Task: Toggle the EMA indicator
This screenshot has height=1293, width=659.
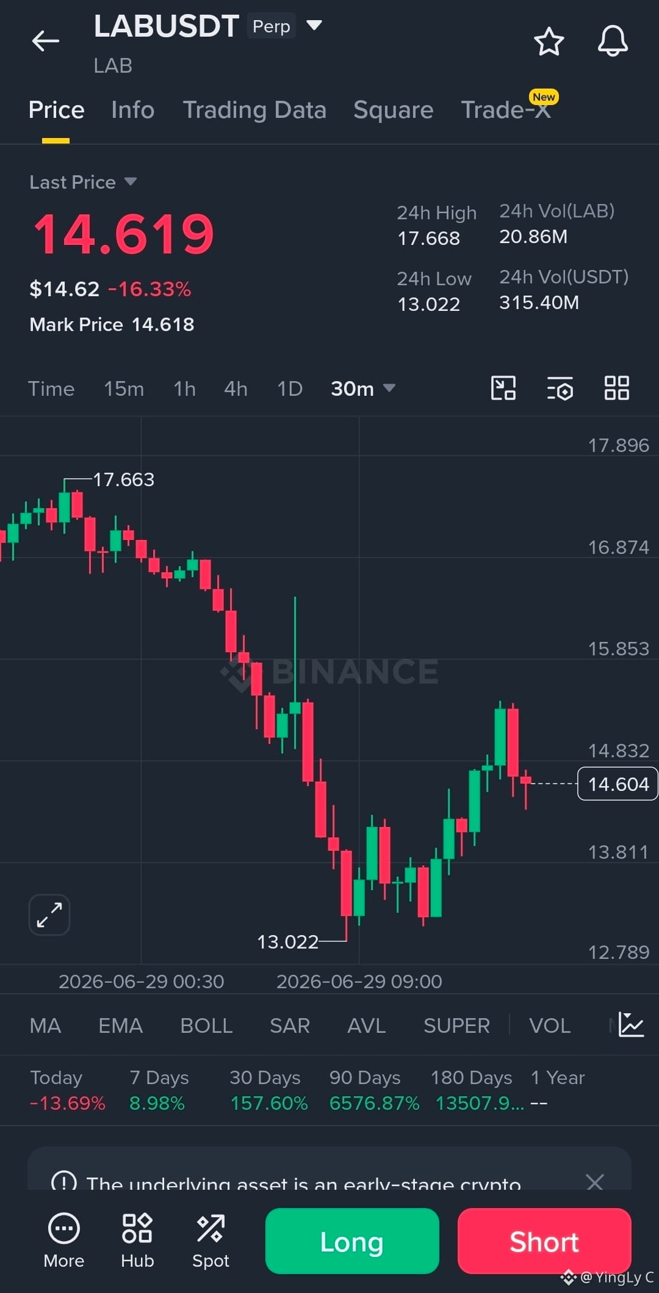Action: [x=120, y=1025]
